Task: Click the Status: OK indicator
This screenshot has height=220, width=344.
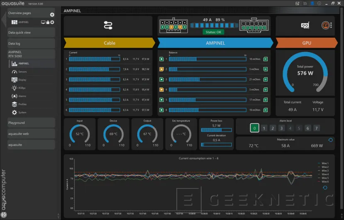Action: 213,32
